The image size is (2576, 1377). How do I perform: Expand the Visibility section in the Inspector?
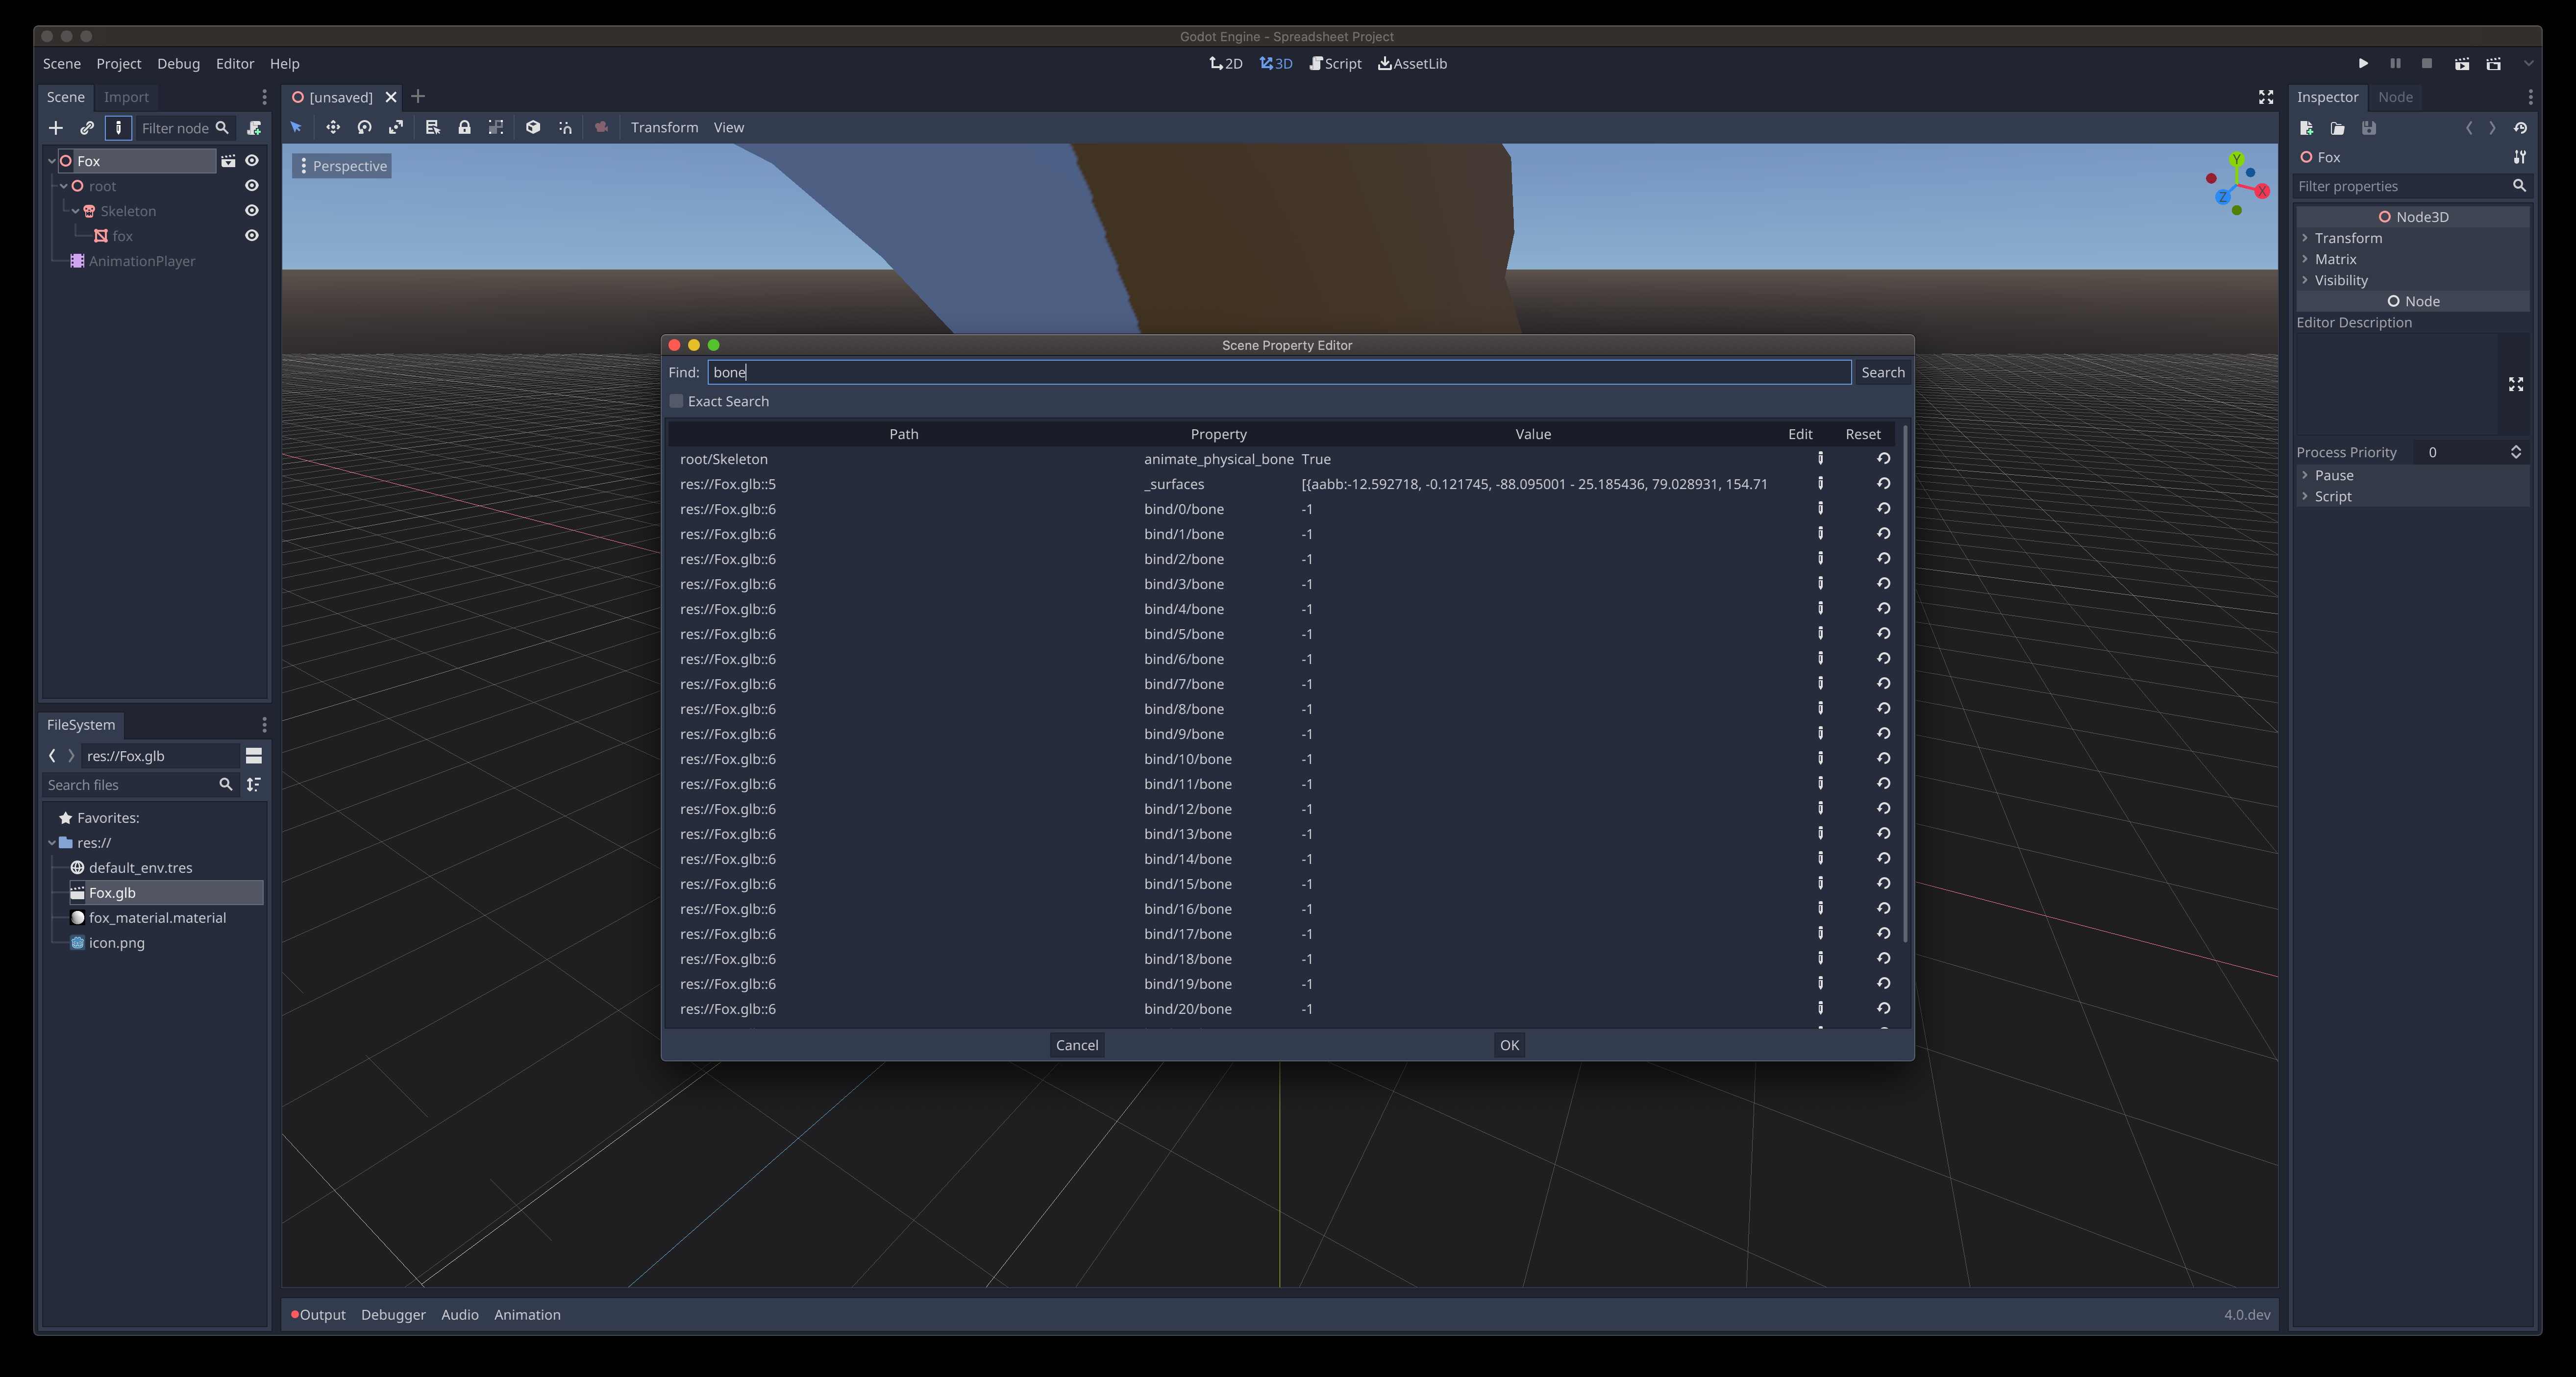[2307, 280]
